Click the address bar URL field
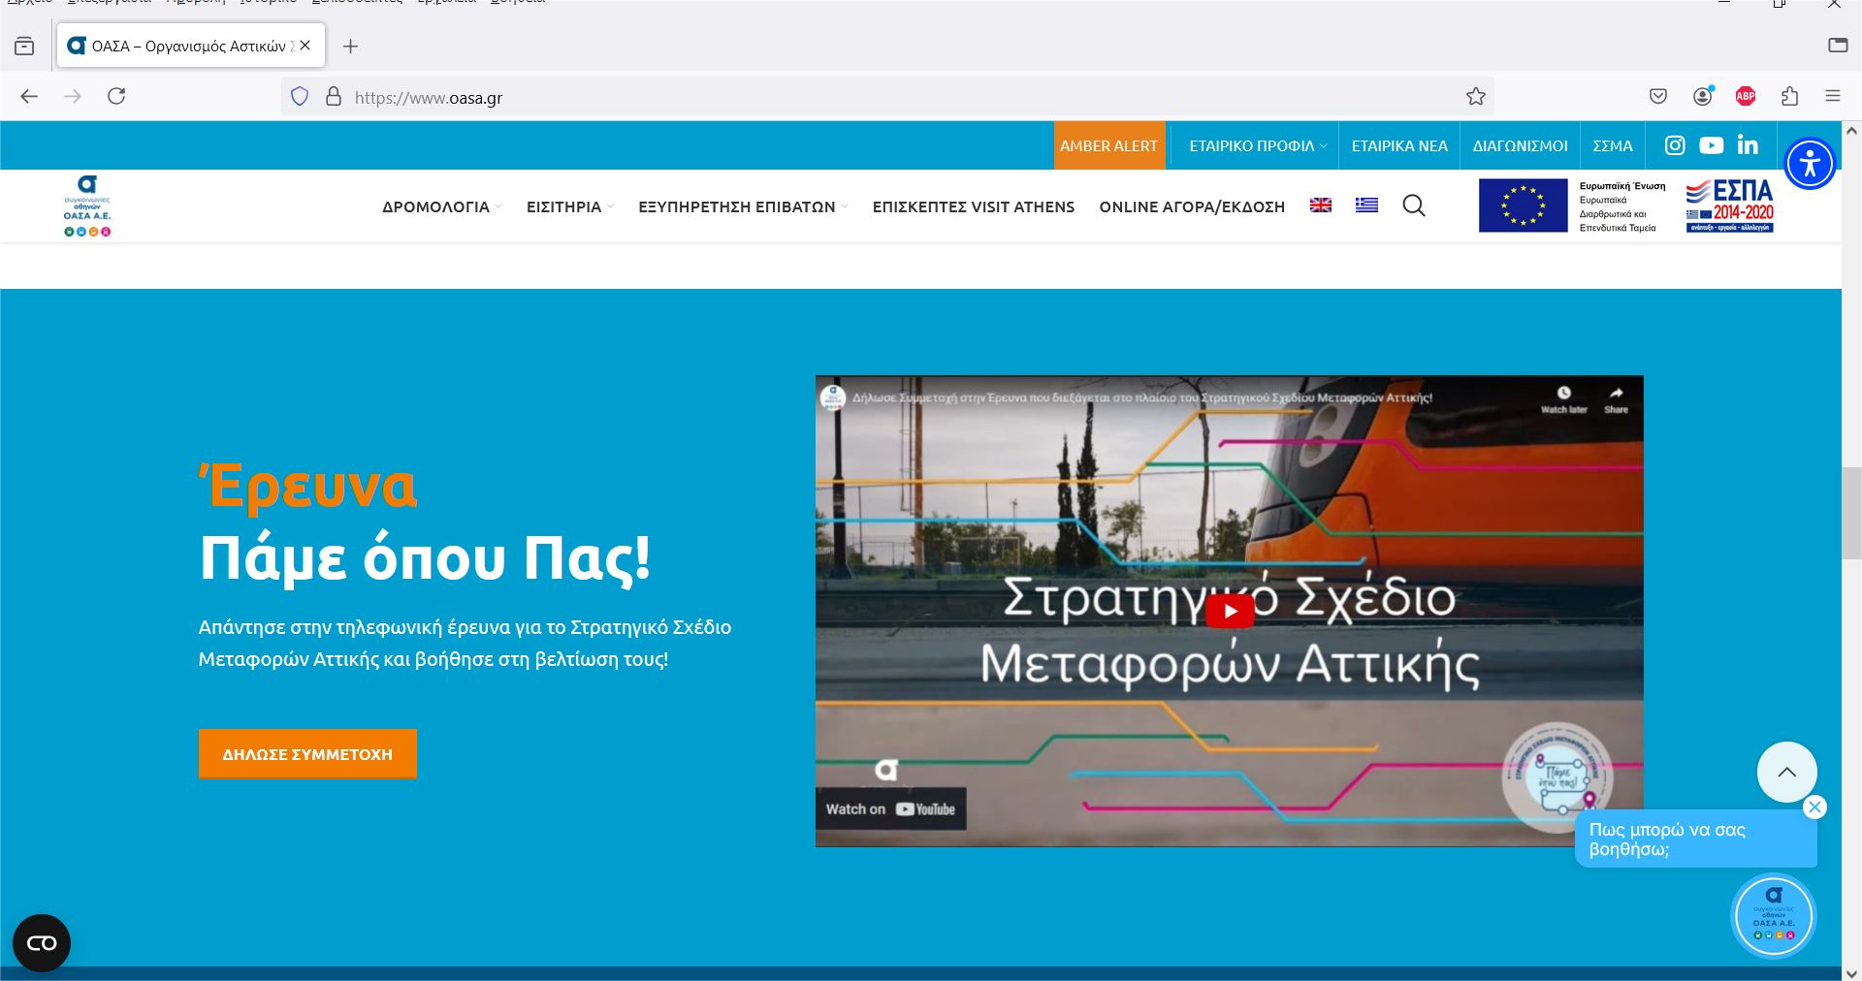The width and height of the screenshot is (1862, 981). point(873,97)
